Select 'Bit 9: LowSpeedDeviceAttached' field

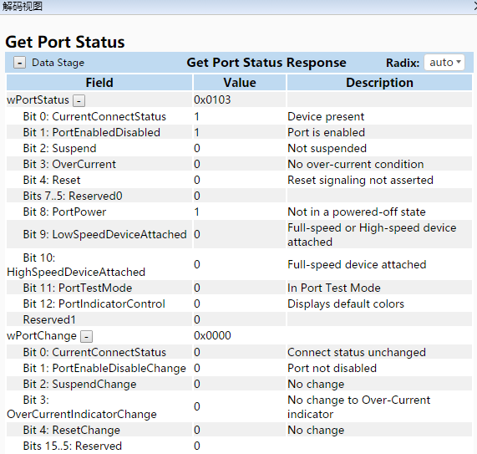(105, 234)
